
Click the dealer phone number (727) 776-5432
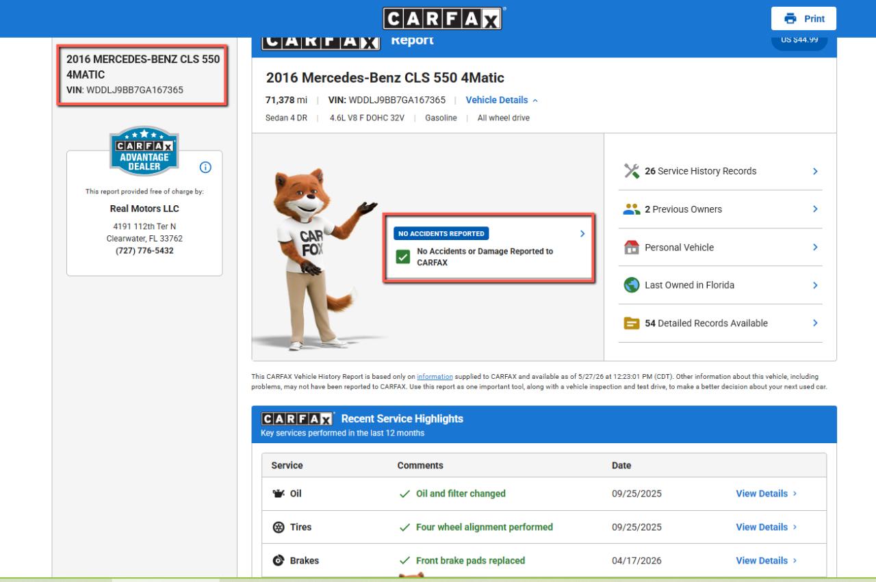144,251
